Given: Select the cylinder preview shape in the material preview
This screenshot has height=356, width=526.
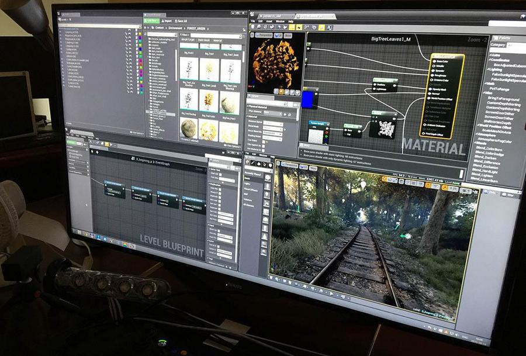Looking at the screenshot, I should coord(276,91).
